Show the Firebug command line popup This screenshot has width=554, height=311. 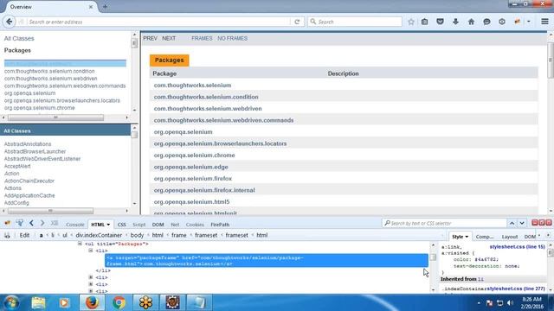tap(54, 223)
